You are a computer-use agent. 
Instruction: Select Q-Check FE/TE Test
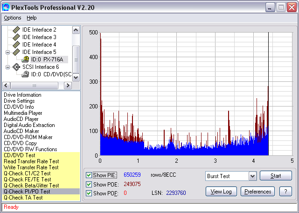[41, 180]
